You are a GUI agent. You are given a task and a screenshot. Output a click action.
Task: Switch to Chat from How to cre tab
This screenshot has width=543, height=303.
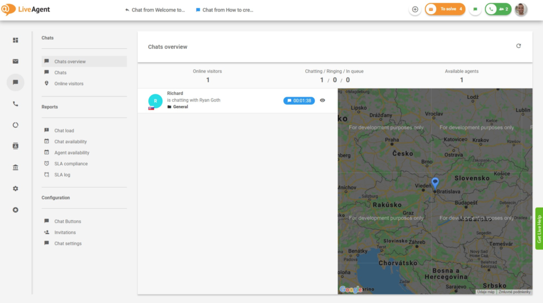click(224, 10)
